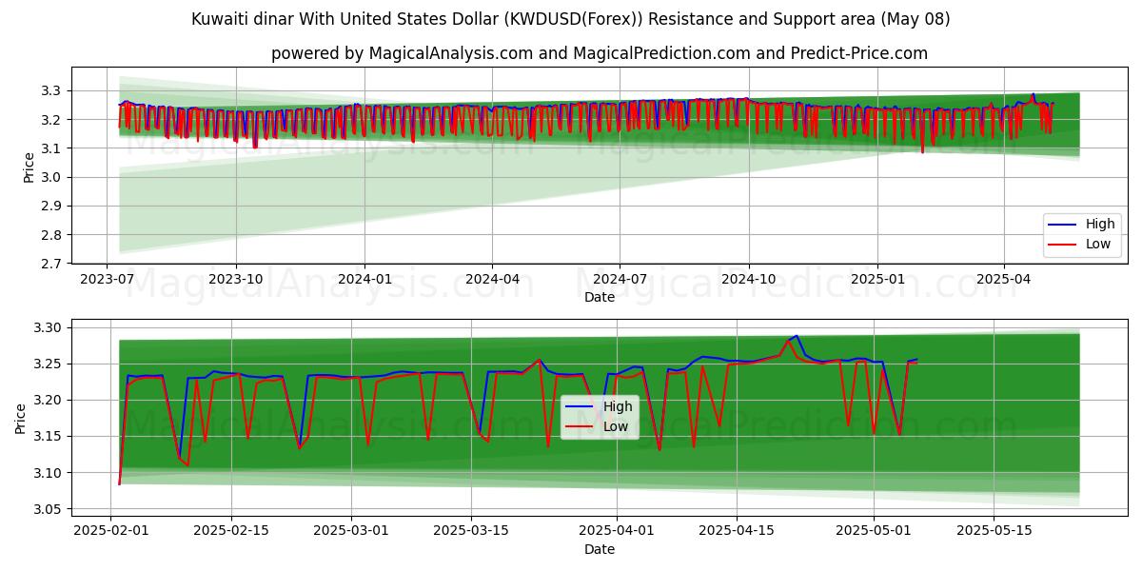This screenshot has width=1142, height=571.
Task: Click the 2025-04-15 tick label on the lower chart
Action: pos(738,532)
